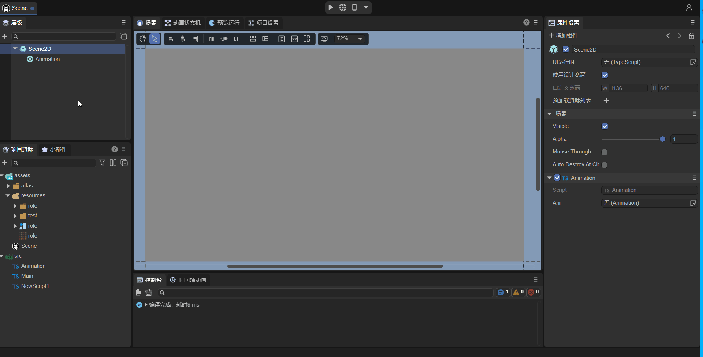Click the 增加组件 button

(563, 35)
